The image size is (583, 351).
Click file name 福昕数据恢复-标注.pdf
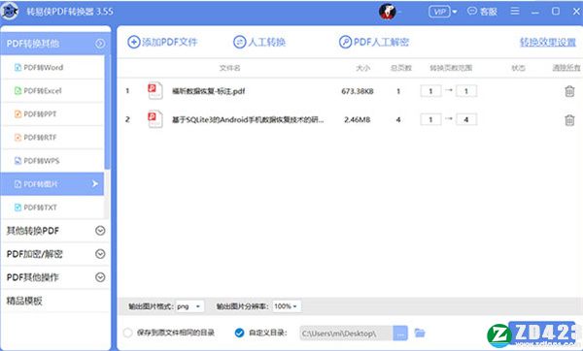(208, 91)
